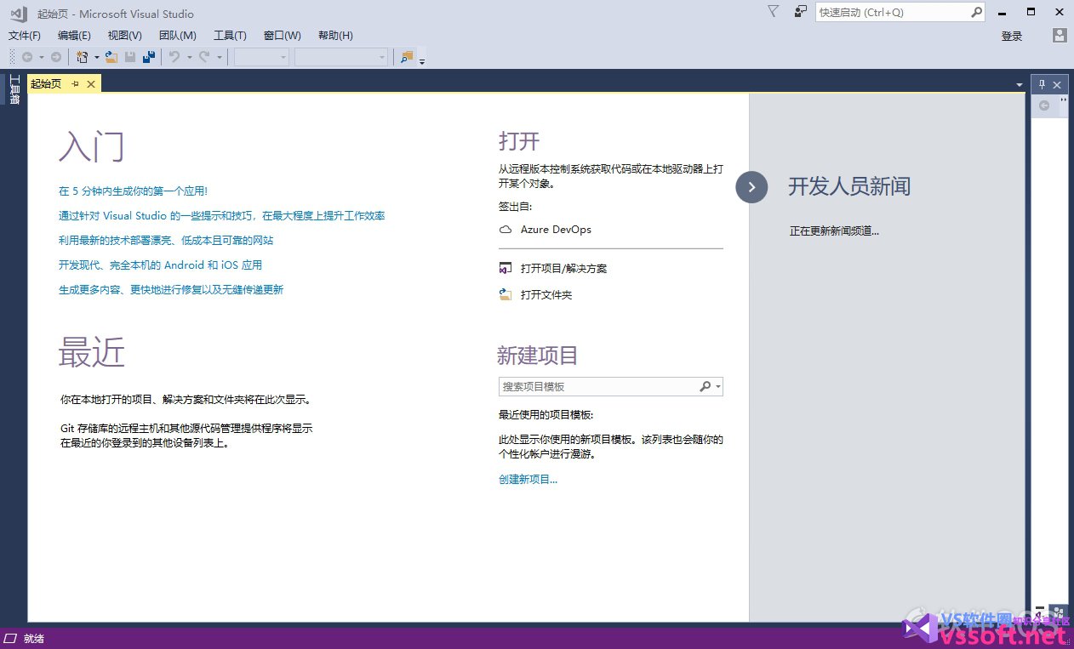Viewport: 1074px width, 649px height.
Task: Open the New Project dropdown arrow
Action: [x=96, y=57]
